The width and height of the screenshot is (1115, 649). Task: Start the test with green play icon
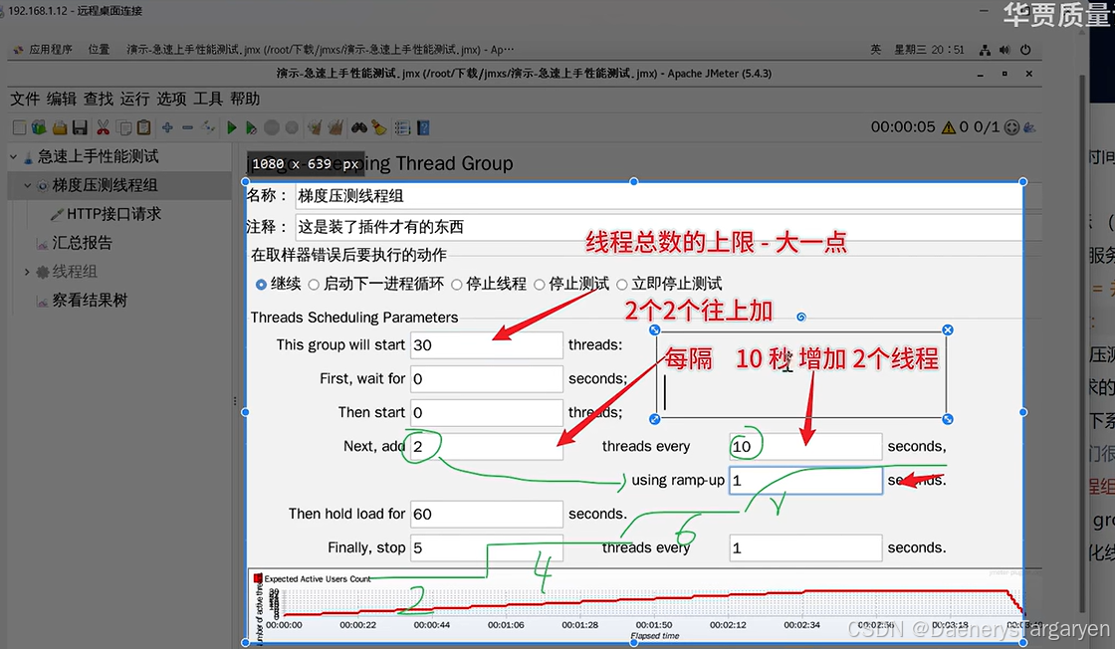231,128
